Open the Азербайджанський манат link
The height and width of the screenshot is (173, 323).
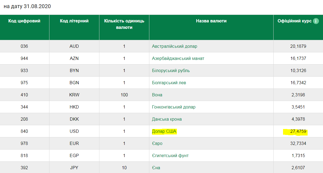pyautogui.click(x=178, y=58)
